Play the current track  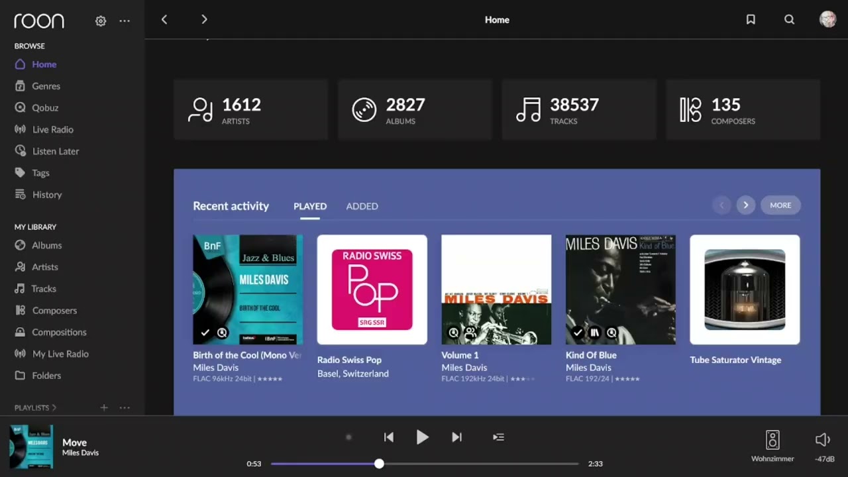(422, 437)
